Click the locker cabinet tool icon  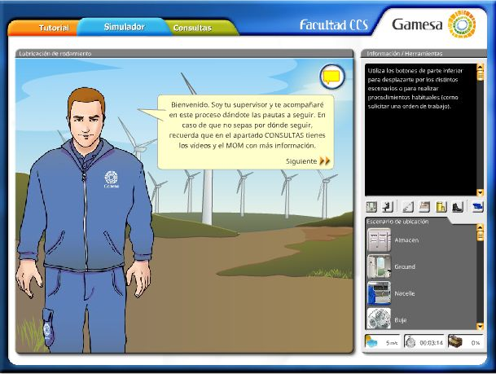click(x=371, y=207)
